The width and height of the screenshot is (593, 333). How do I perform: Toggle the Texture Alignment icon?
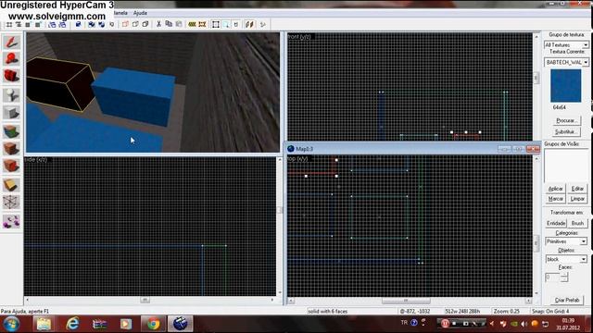[x=249, y=25]
